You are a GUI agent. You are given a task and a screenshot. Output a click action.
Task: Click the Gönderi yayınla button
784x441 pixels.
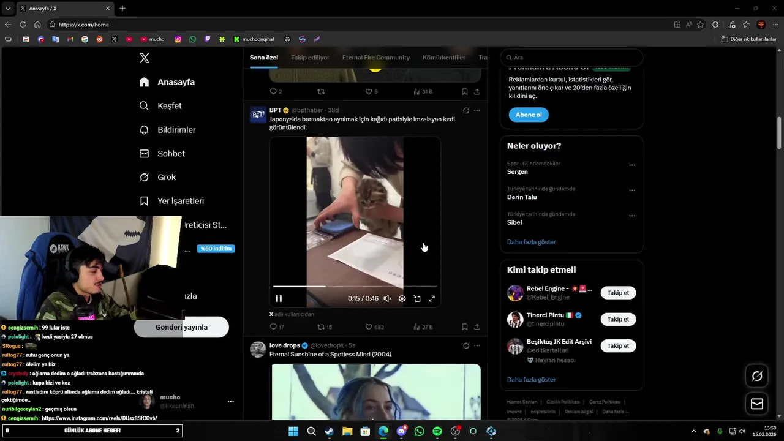[181, 327]
